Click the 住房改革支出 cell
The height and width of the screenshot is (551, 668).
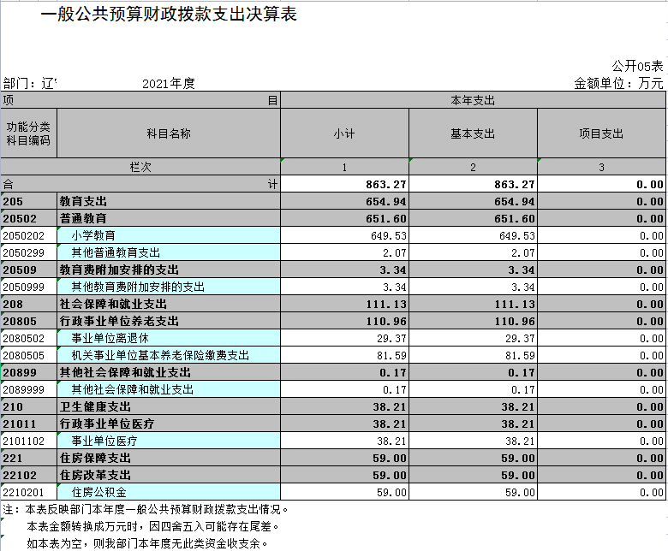pyautogui.click(x=168, y=475)
